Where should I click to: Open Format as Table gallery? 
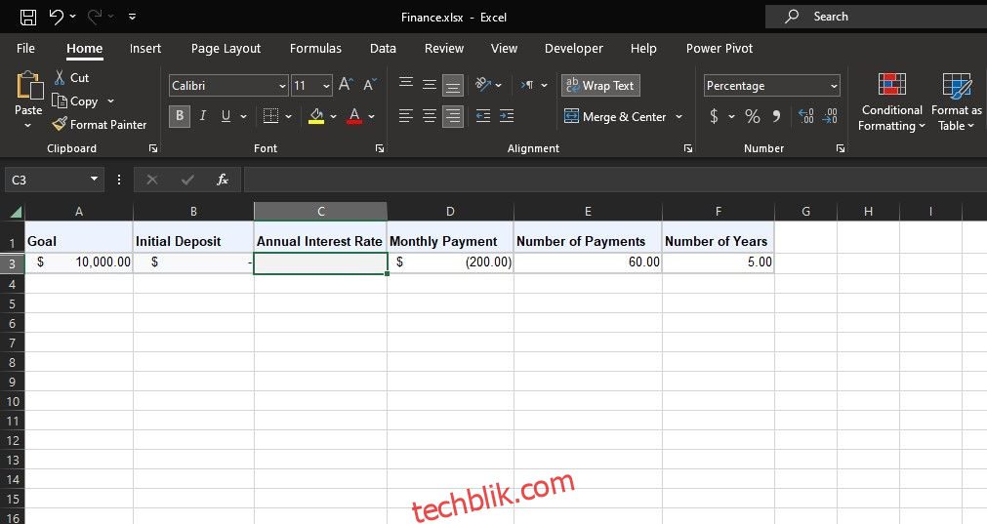click(x=956, y=101)
